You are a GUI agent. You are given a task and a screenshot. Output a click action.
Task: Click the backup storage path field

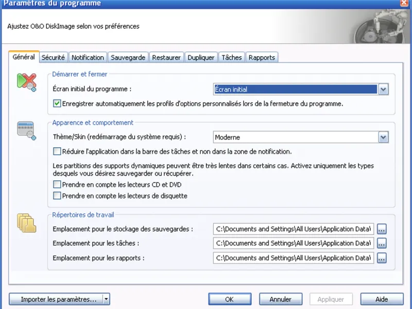point(294,229)
